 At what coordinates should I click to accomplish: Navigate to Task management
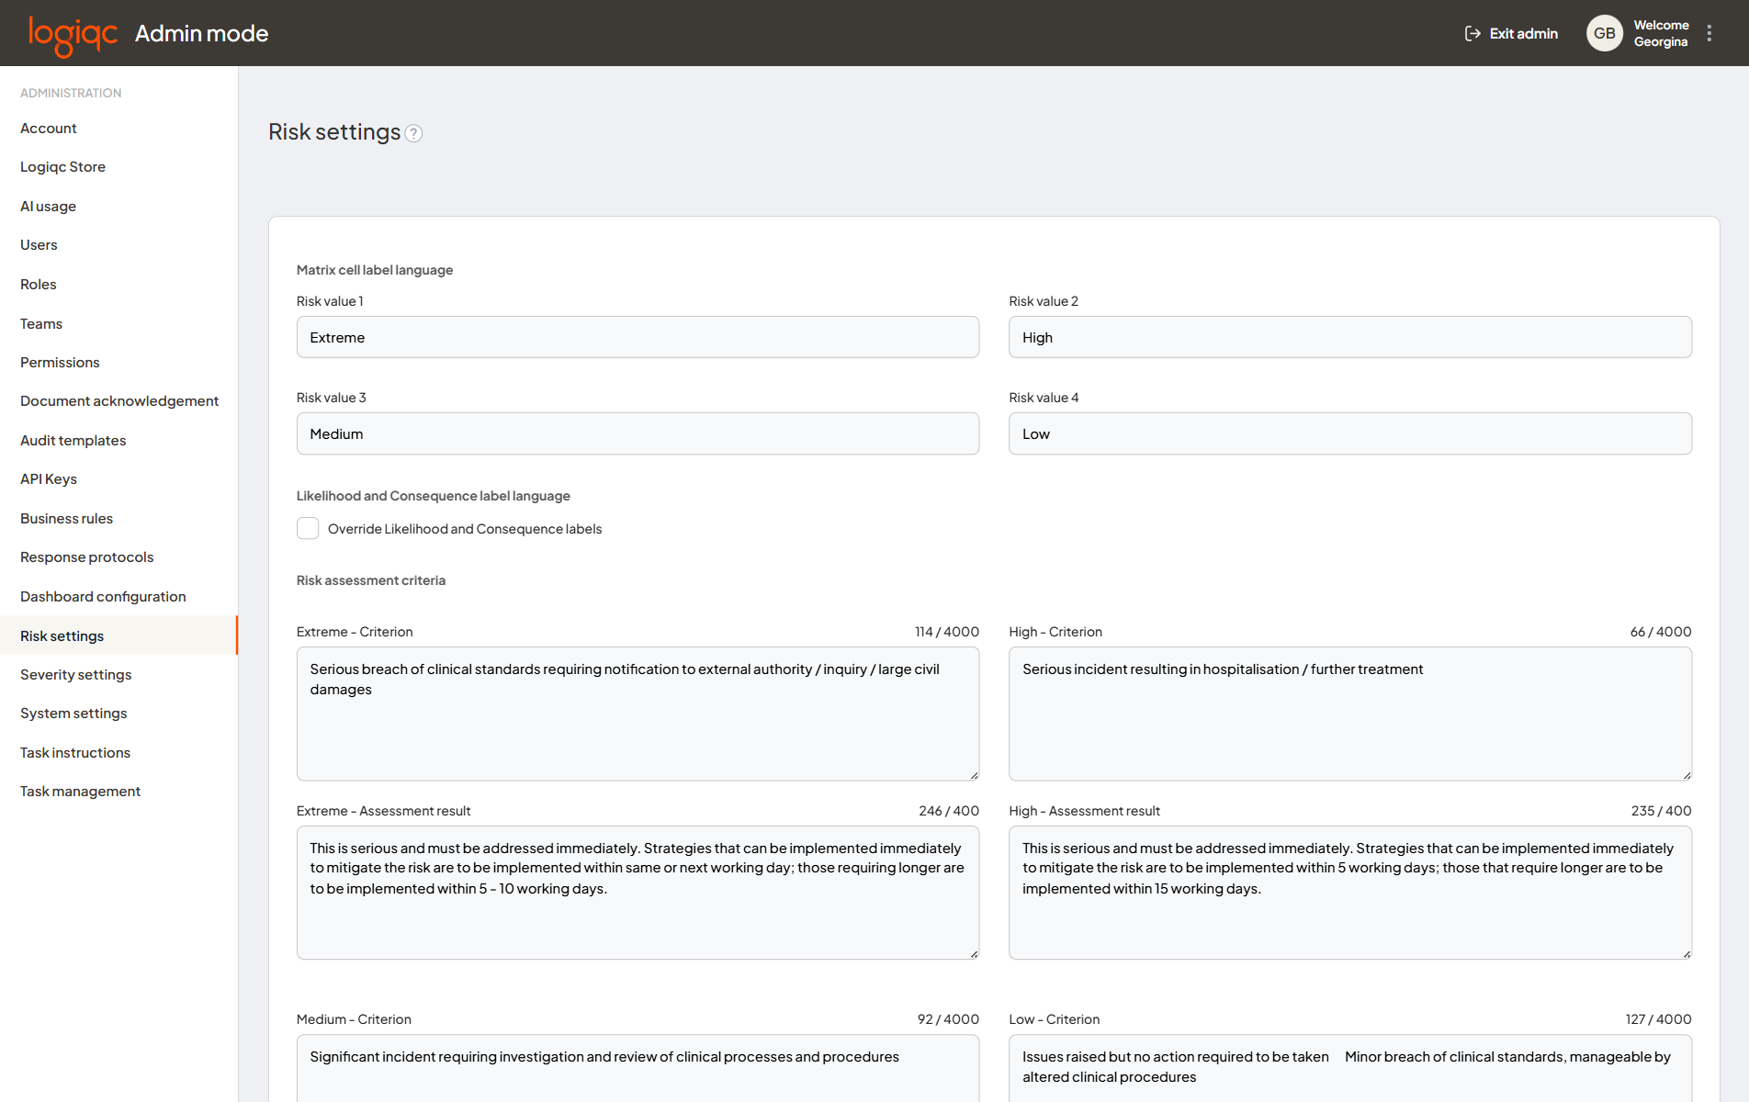point(80,792)
